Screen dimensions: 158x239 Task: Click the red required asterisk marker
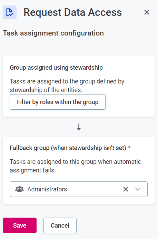[129, 147]
